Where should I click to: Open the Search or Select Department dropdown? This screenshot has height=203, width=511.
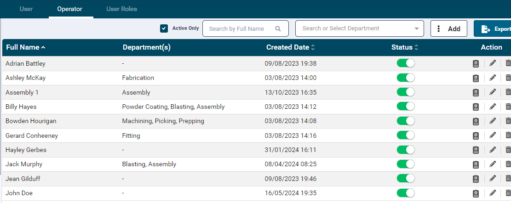359,28
